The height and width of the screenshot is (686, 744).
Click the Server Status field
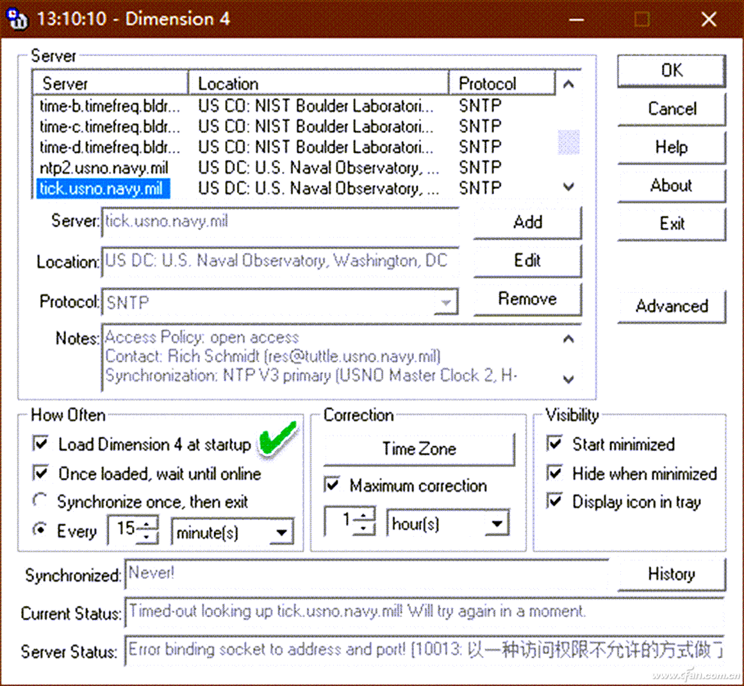click(x=425, y=650)
